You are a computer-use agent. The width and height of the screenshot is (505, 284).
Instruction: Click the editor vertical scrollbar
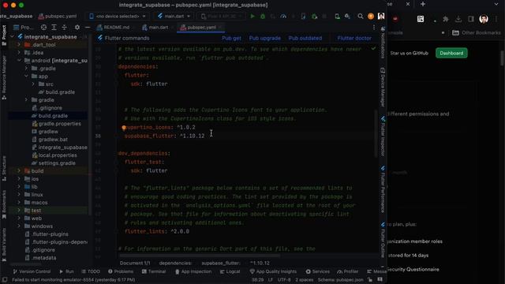click(x=376, y=133)
